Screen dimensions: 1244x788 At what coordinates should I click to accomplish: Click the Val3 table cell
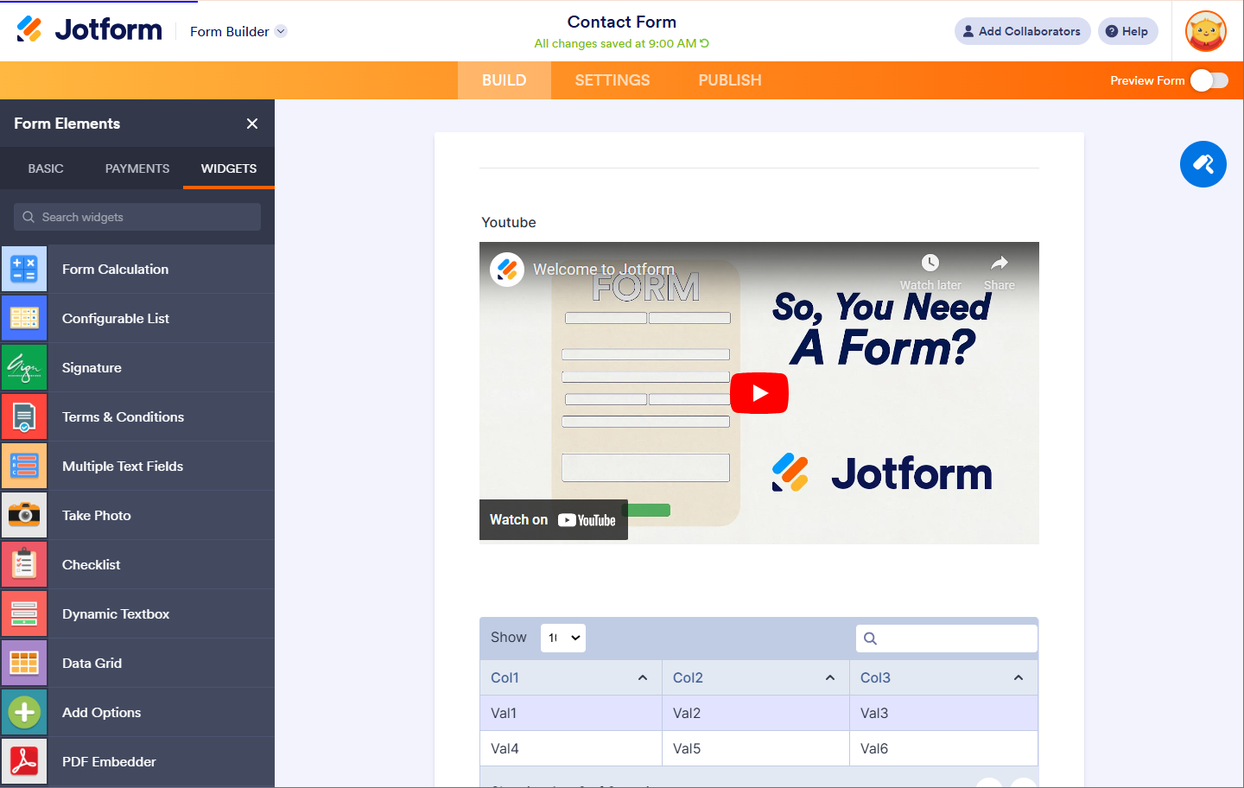pos(943,713)
